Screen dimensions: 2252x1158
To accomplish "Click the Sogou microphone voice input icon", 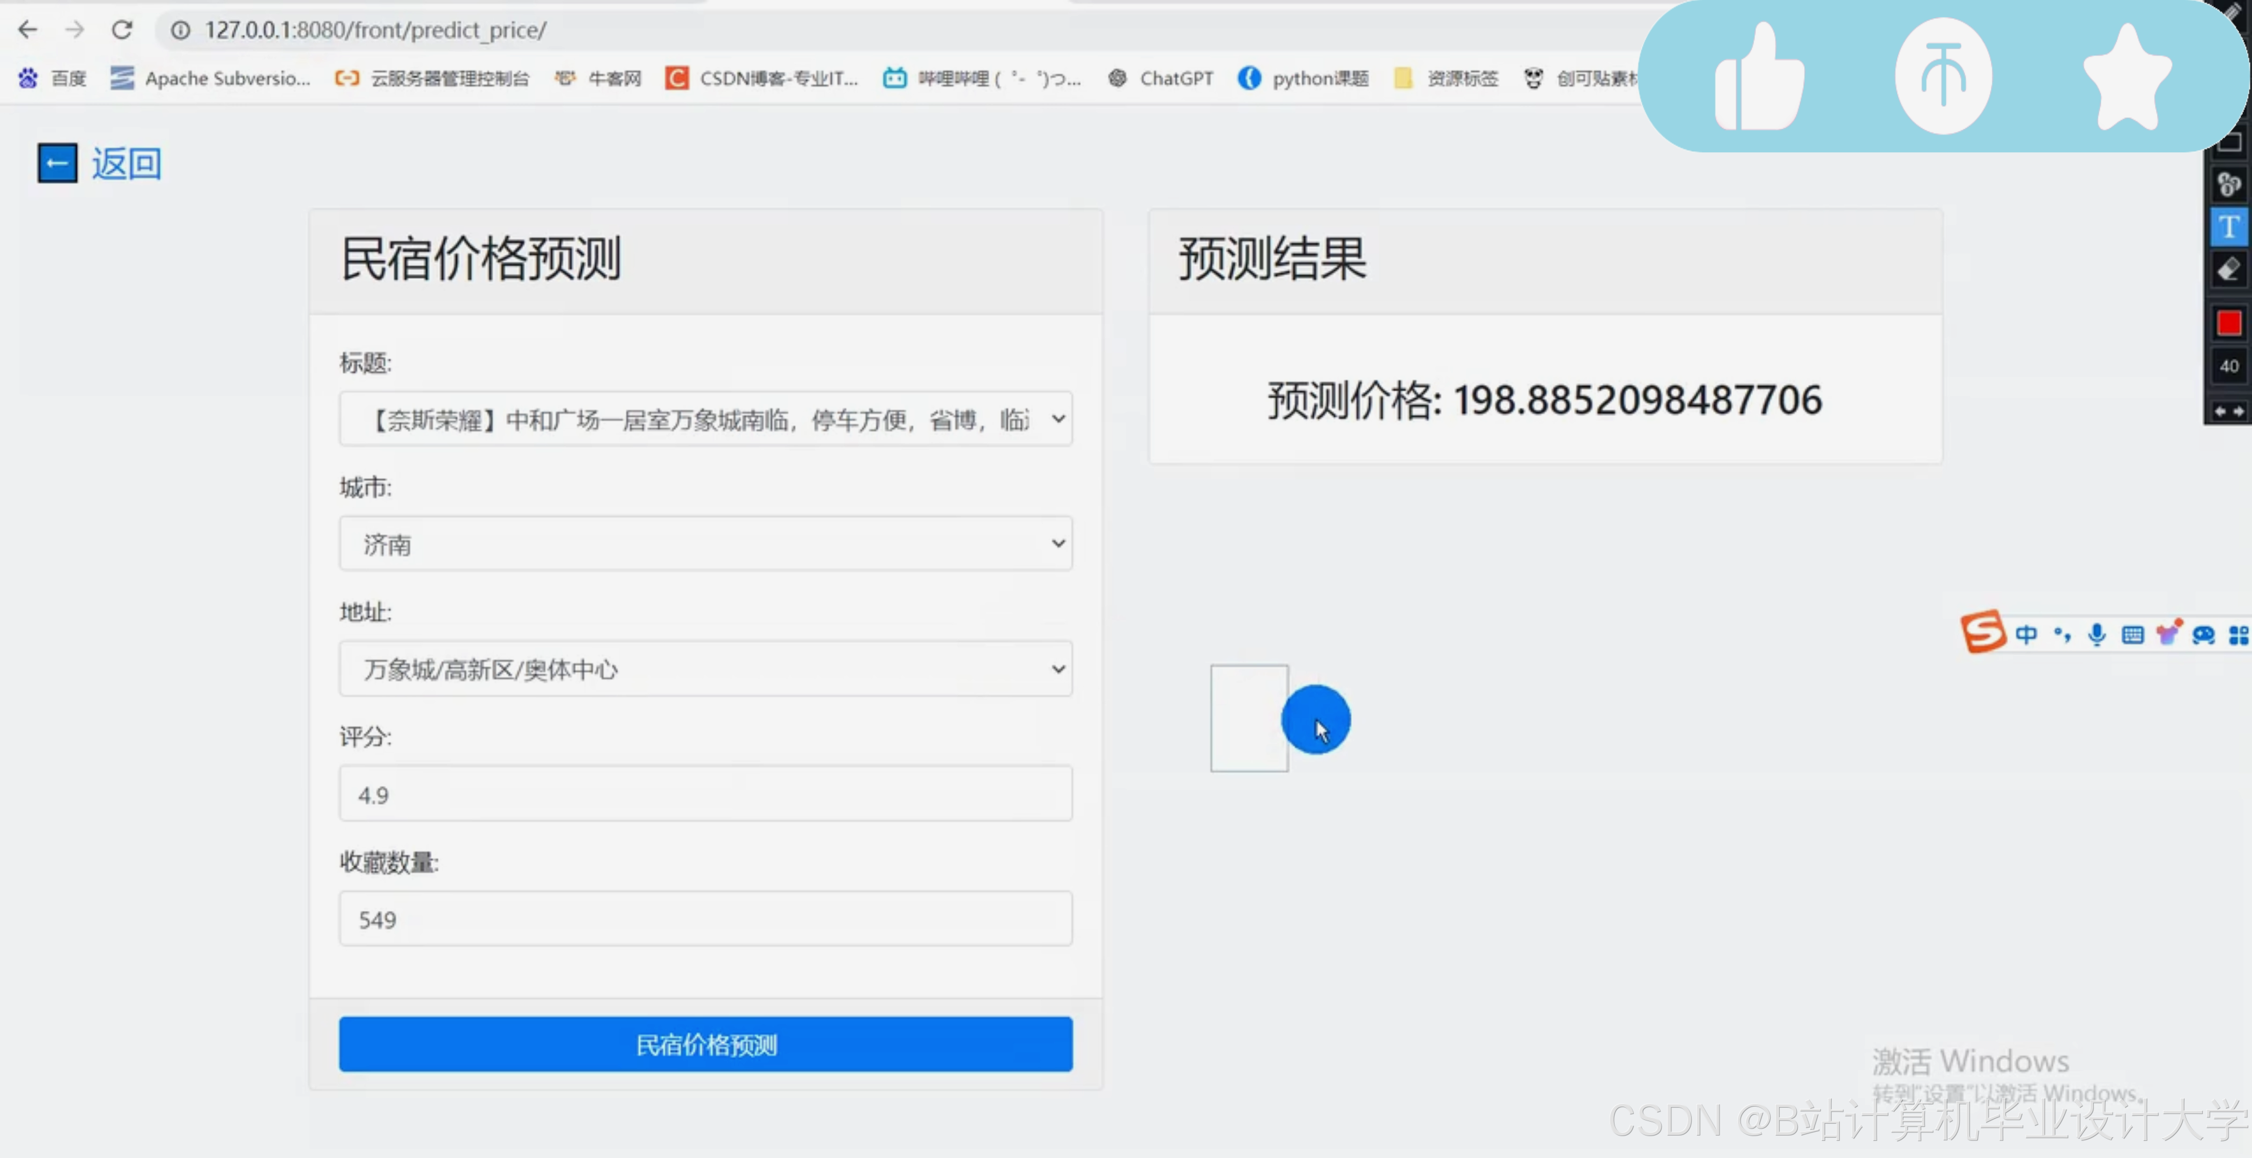I will click(2097, 635).
